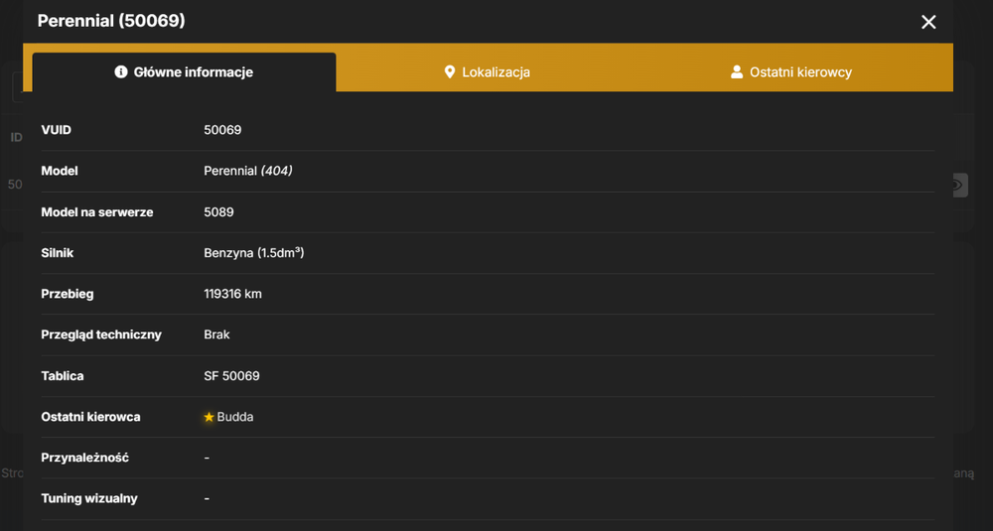This screenshot has width=993, height=531.
Task: Open the Ostatni kierowcy tab
Action: tap(791, 72)
